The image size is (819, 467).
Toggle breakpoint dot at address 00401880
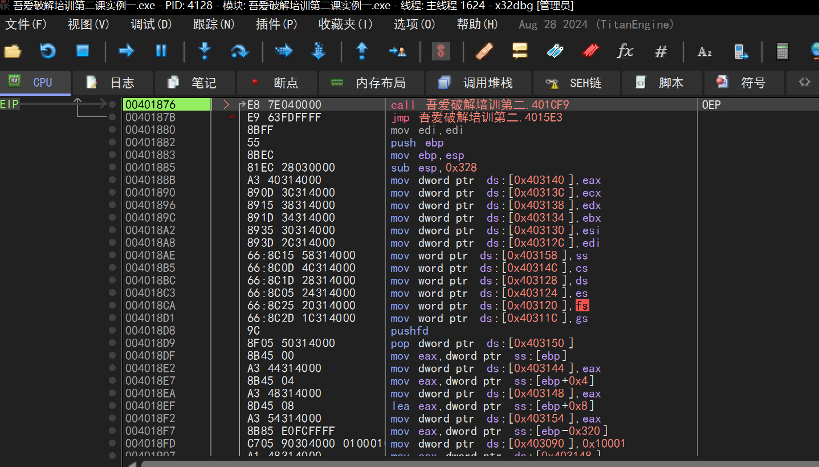(x=112, y=130)
